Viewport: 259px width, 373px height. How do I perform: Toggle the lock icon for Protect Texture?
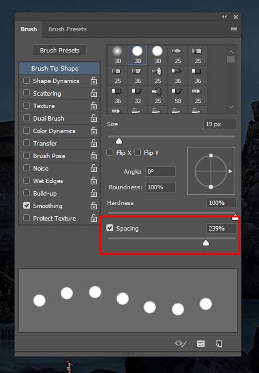(x=94, y=218)
